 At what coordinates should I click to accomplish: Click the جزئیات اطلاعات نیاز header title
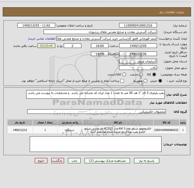172,12
